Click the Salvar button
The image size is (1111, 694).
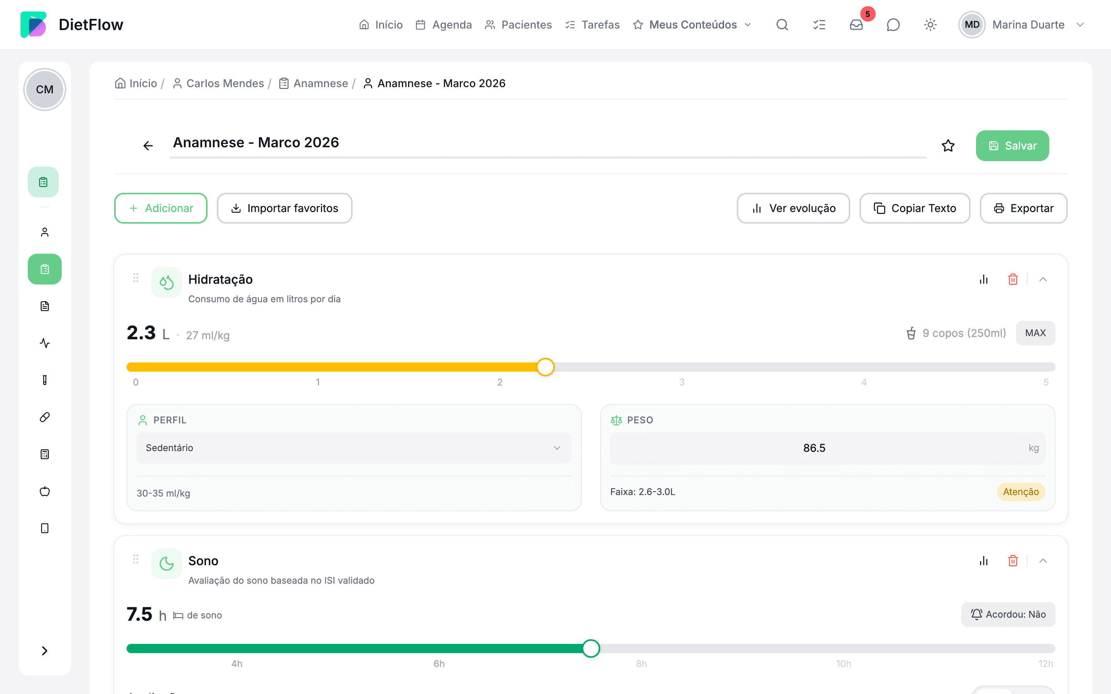pyautogui.click(x=1012, y=145)
